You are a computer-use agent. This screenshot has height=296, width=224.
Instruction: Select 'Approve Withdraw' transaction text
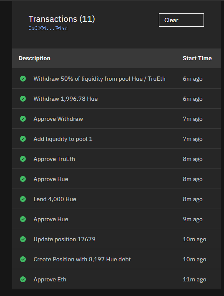(x=58, y=119)
